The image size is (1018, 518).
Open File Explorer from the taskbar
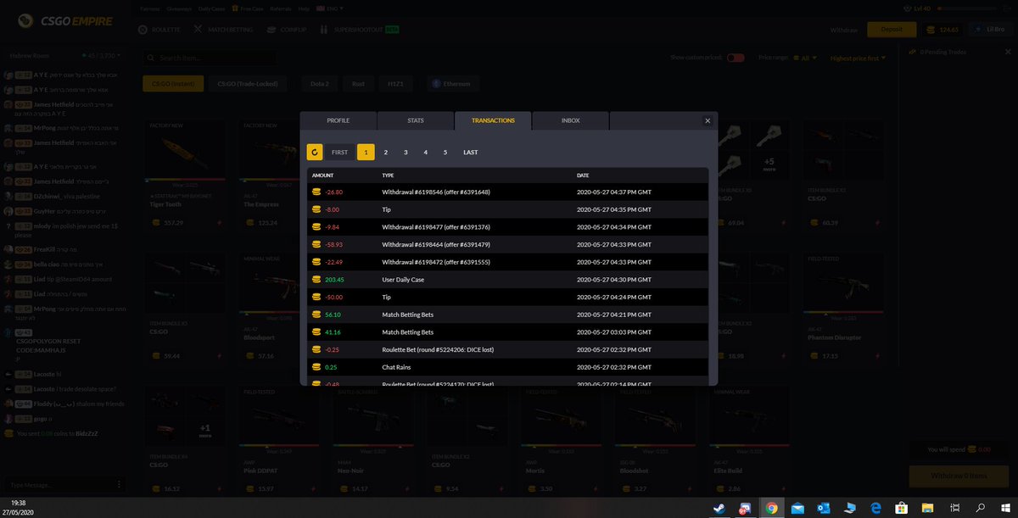(929, 508)
